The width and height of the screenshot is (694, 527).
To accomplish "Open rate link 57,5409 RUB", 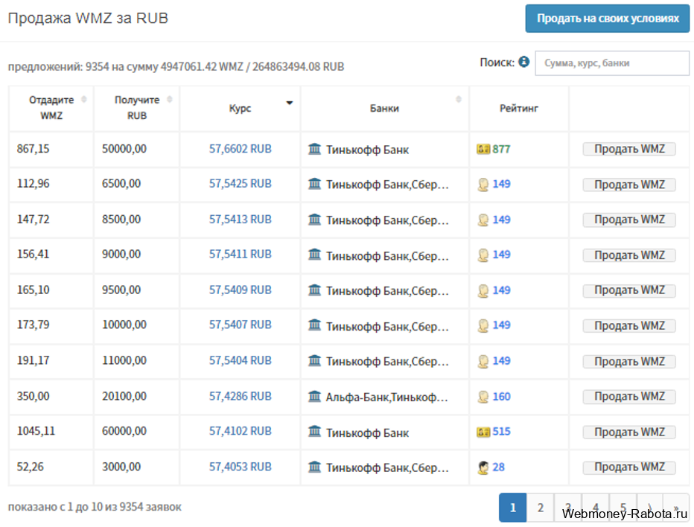I will pyautogui.click(x=241, y=290).
